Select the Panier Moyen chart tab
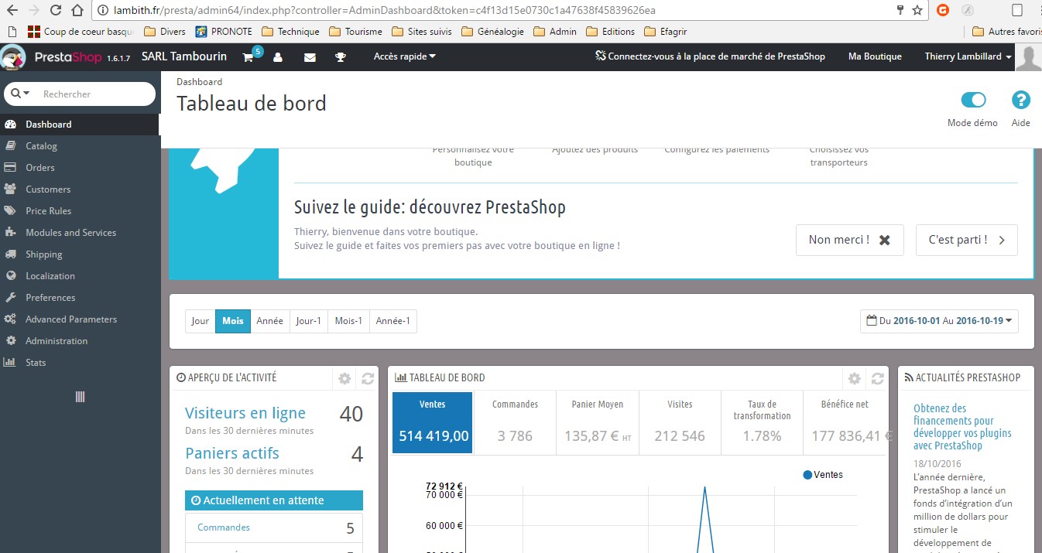 pos(597,422)
